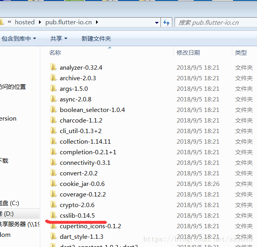Open the 共享 dropdown menu
The width and height of the screenshot is (257, 247).
coord(59,39)
